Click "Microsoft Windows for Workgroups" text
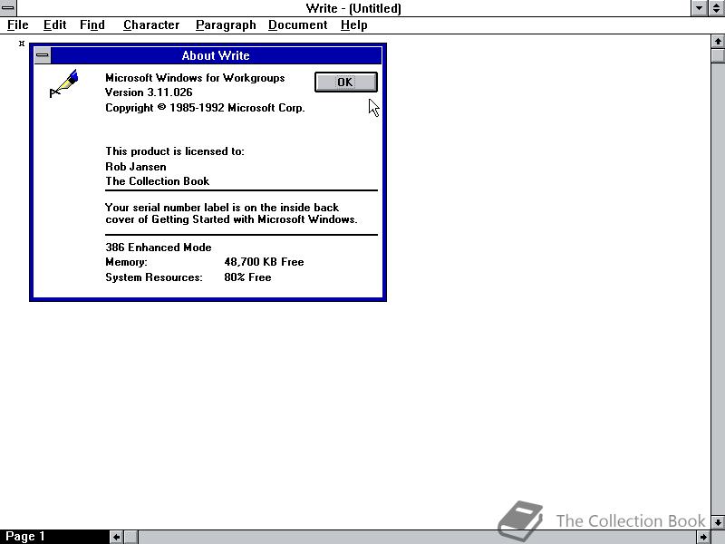The height and width of the screenshot is (544, 725). point(195,78)
